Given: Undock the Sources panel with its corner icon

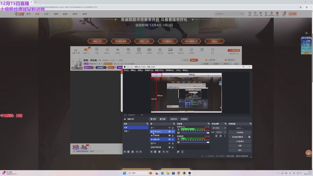Looking at the screenshot, I should (x=174, y=124).
